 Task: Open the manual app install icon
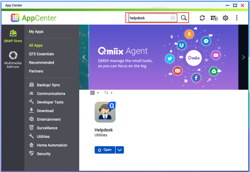click(x=214, y=18)
